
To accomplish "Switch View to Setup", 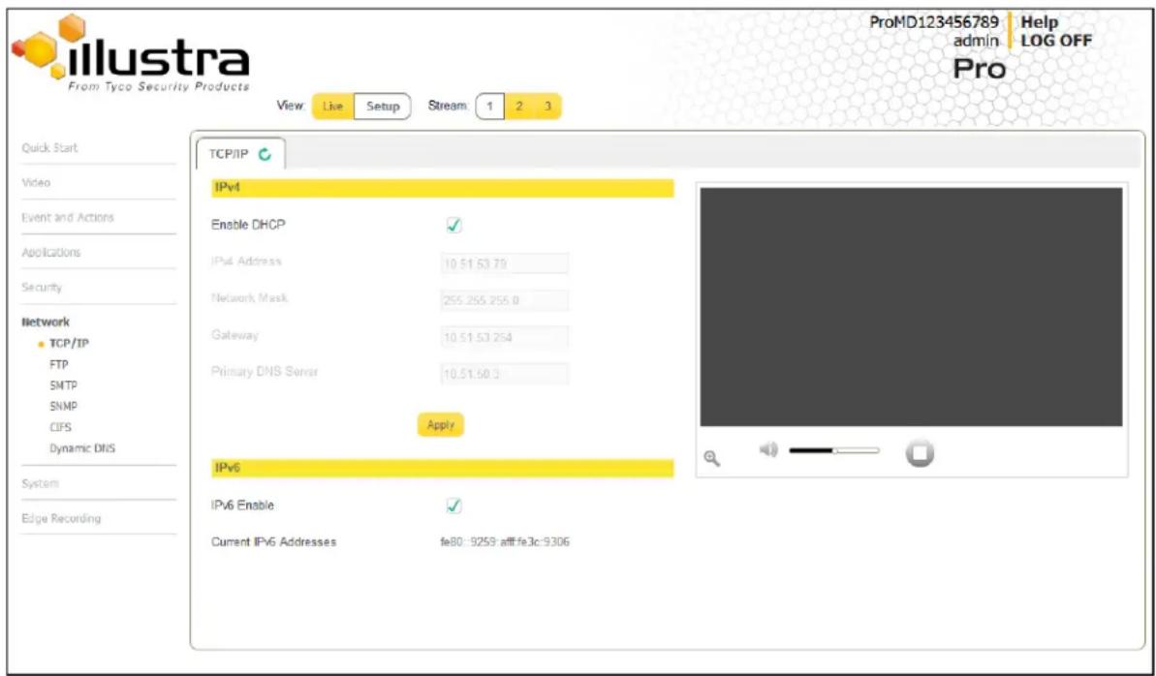I will point(383,107).
